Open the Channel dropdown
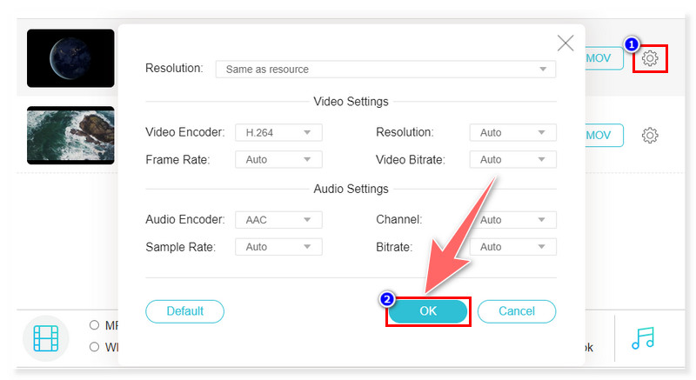The image size is (696, 380). pyautogui.click(x=512, y=220)
